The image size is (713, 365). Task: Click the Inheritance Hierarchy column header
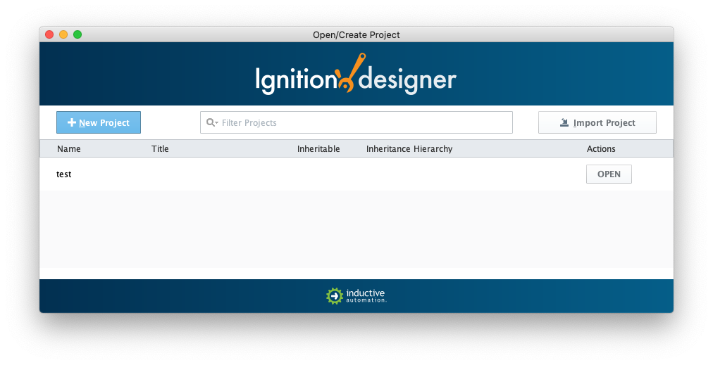click(x=409, y=149)
